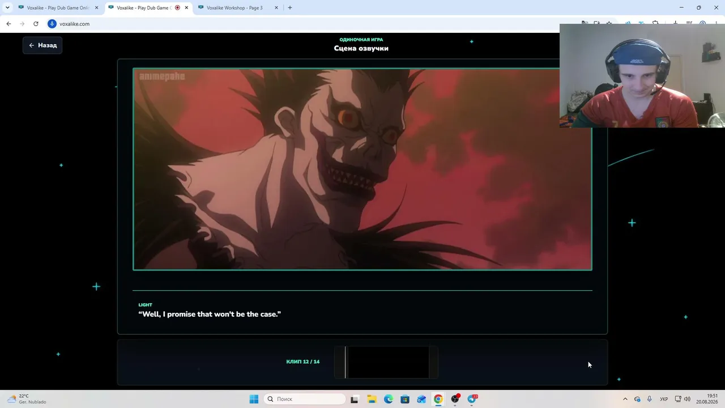
Task: Click the cloud sync tray icon
Action: (x=637, y=399)
